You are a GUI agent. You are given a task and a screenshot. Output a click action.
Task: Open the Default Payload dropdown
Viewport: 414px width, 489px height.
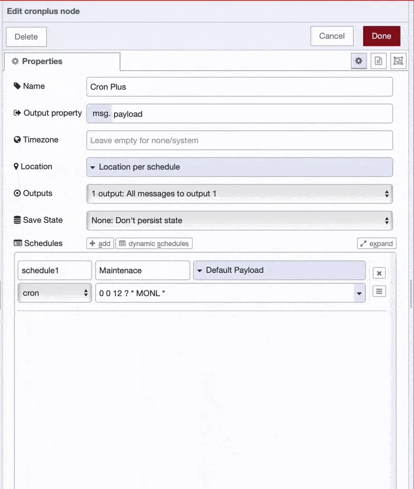[279, 270]
